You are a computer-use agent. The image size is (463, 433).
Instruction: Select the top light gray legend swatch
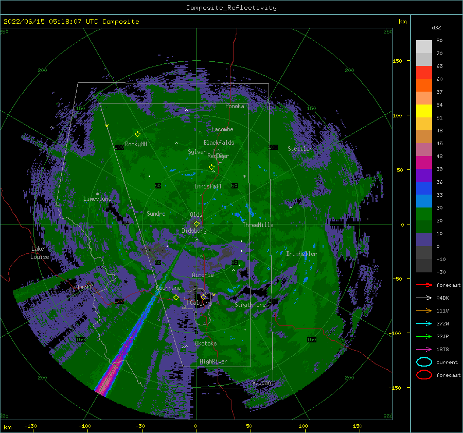[424, 47]
